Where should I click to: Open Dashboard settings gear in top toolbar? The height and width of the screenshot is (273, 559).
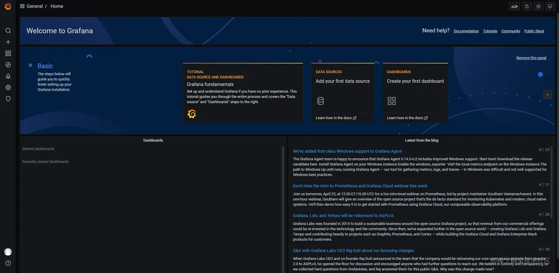pos(538,6)
